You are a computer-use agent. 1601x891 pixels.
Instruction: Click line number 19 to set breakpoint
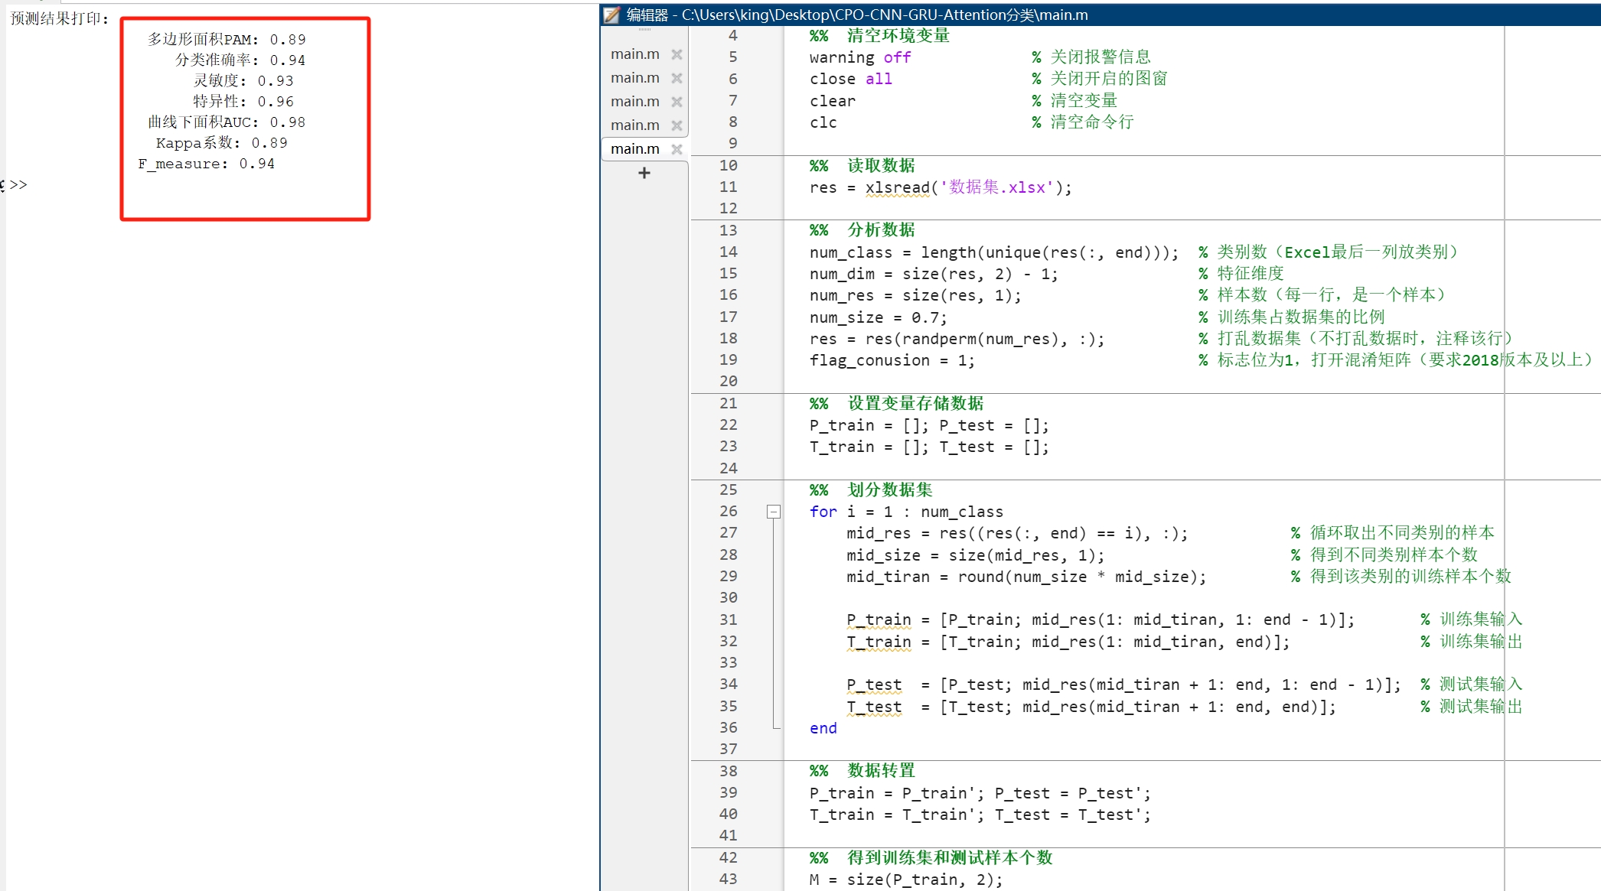[728, 359]
